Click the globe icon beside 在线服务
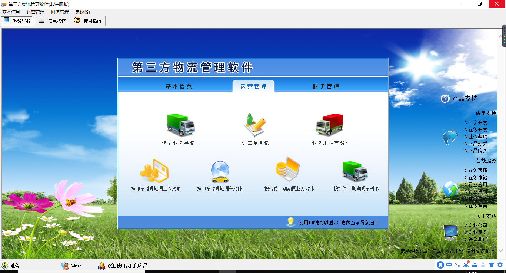 (450, 189)
